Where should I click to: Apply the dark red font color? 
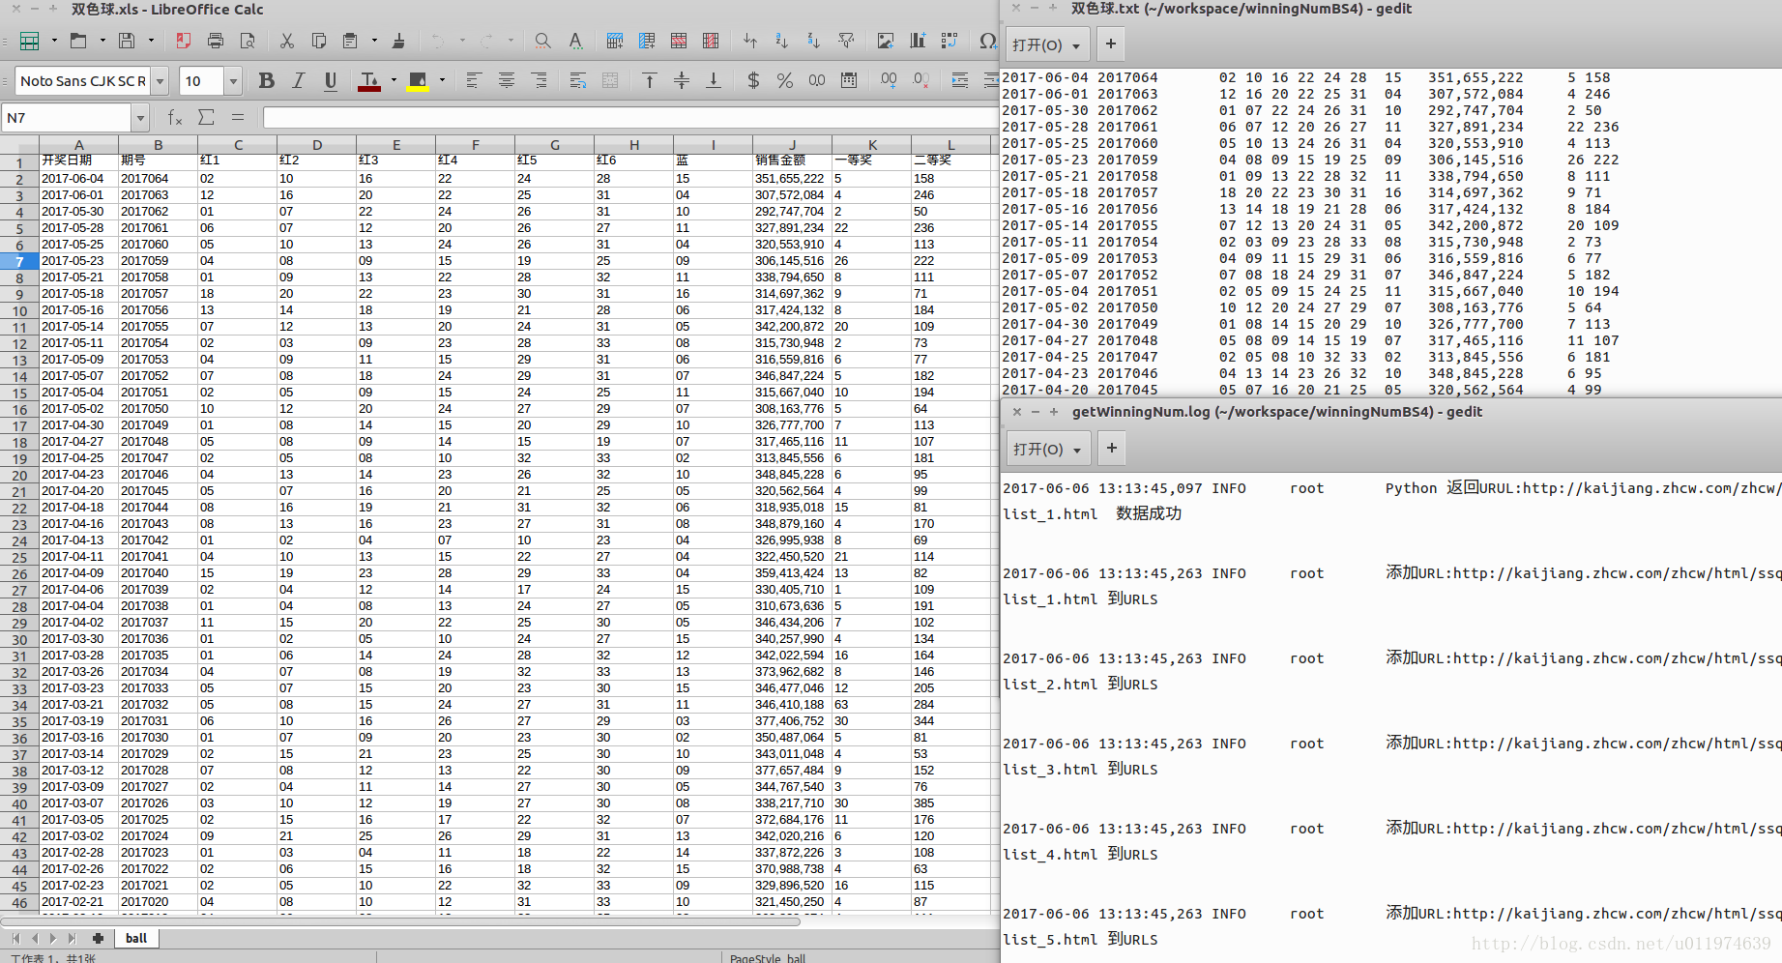[369, 81]
